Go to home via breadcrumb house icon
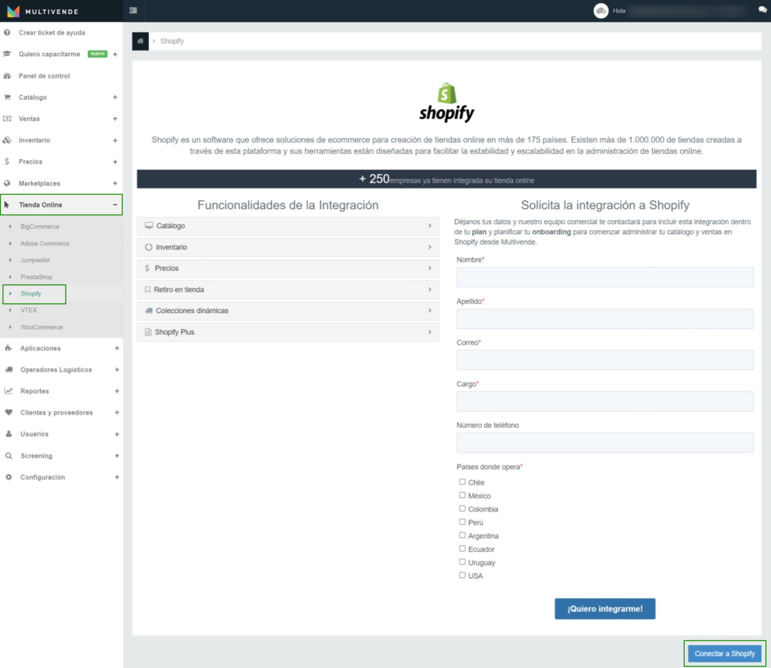Screen dimensions: 771x668 click(140, 41)
